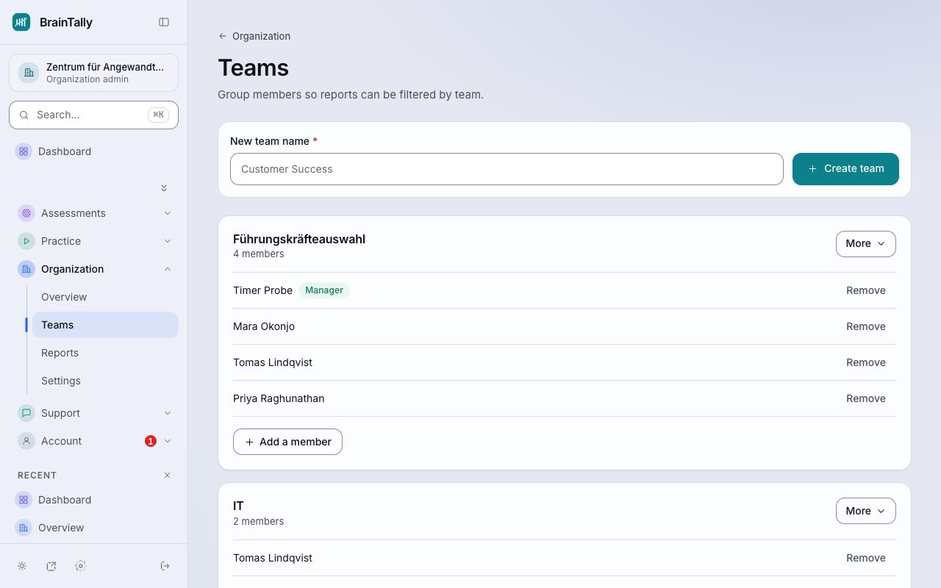Click the Dashboard icon in main navigation
The image size is (941, 588).
24,151
